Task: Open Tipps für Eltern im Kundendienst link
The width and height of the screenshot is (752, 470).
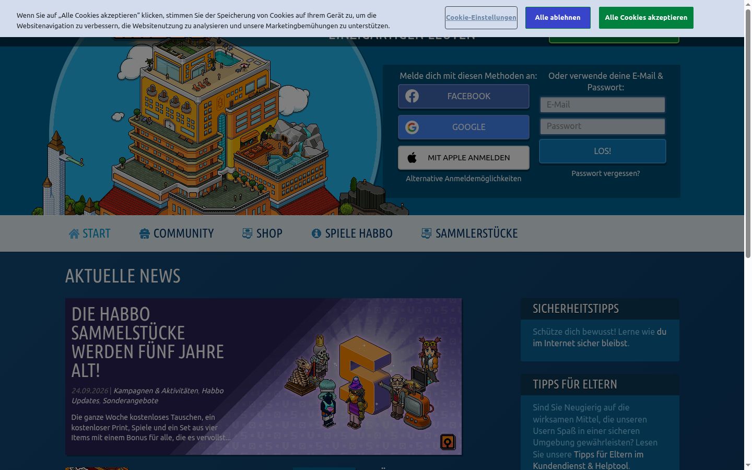Action: point(588,460)
